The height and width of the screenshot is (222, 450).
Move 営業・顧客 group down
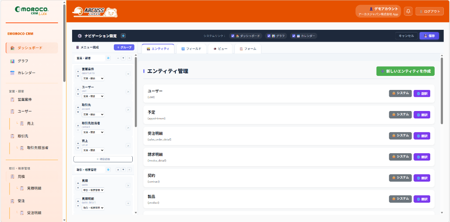coord(123,58)
